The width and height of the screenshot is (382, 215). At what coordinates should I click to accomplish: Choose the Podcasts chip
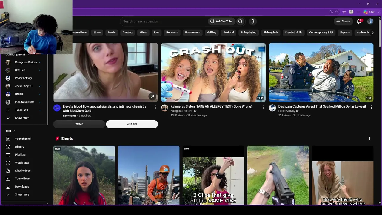[172, 33]
